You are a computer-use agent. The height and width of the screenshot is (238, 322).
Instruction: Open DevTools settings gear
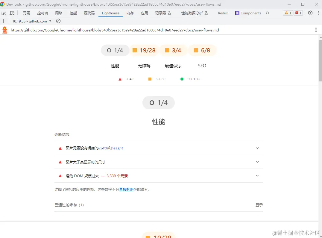click(x=310, y=13)
